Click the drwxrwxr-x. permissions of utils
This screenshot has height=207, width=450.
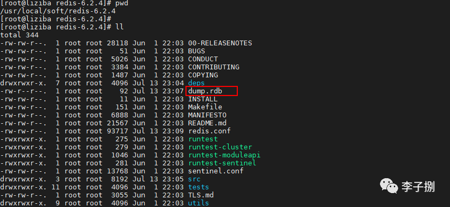point(24,204)
